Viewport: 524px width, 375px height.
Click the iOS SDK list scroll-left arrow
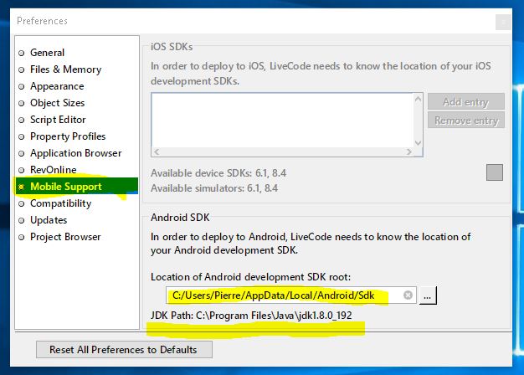(157, 152)
